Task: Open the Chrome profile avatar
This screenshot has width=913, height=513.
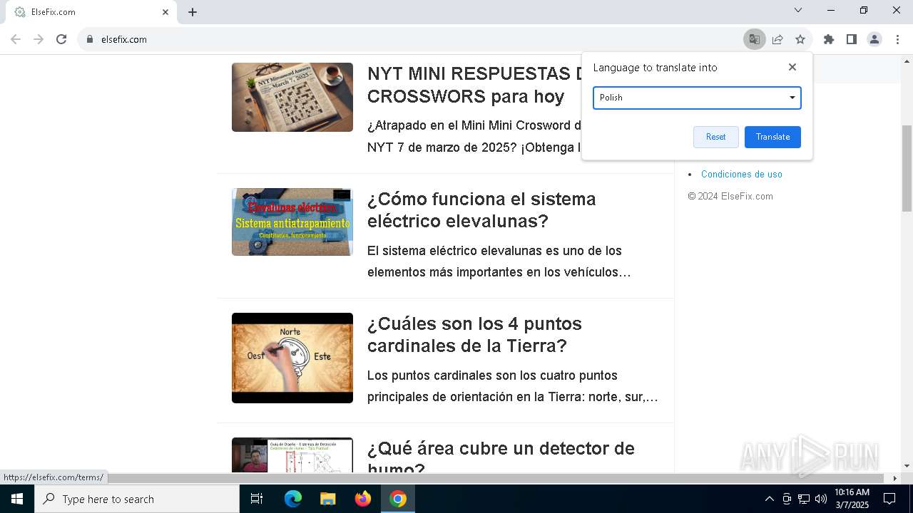Action: click(x=874, y=39)
